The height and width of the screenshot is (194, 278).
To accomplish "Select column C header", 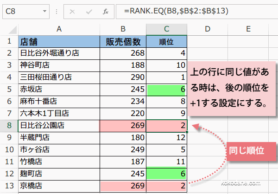I will click(166, 29).
